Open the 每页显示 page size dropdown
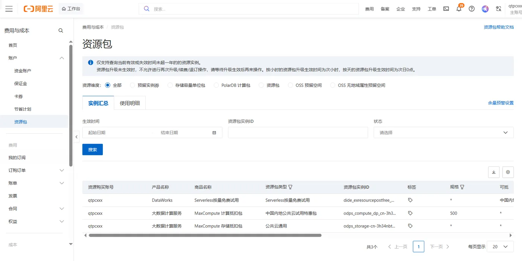The height and width of the screenshot is (261, 522). point(500,246)
